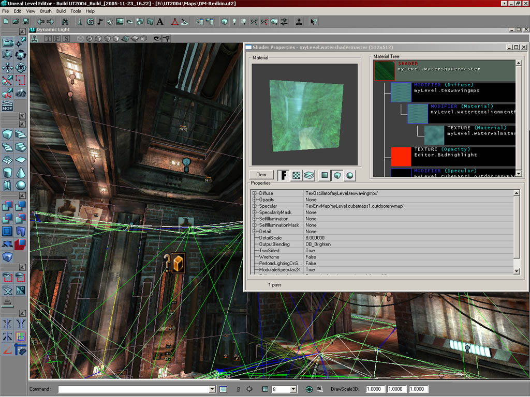Select the TEXTURE (Opacity) Editor.BadHighlight node

(453, 157)
